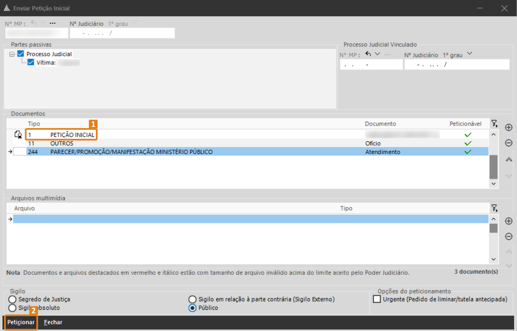Collapse the Processo Judicial tree node
Image resolution: width=517 pixels, height=331 pixels.
click(12, 54)
